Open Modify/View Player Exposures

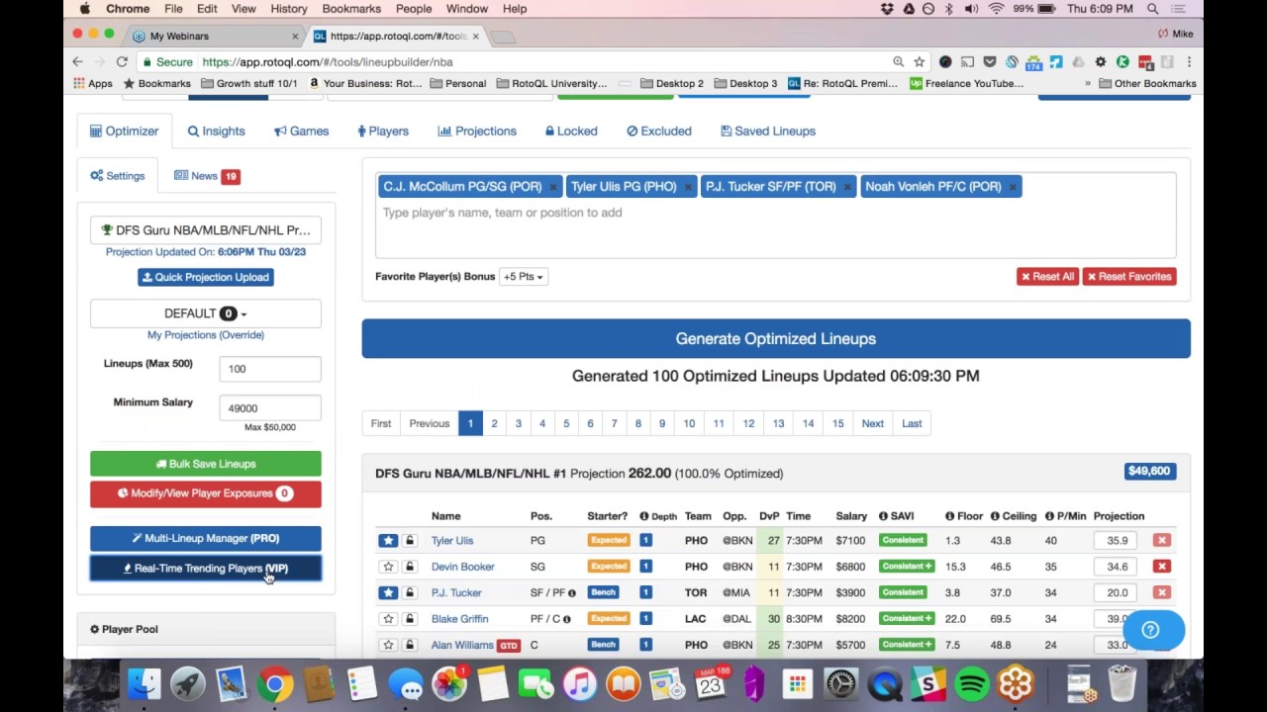[206, 493]
